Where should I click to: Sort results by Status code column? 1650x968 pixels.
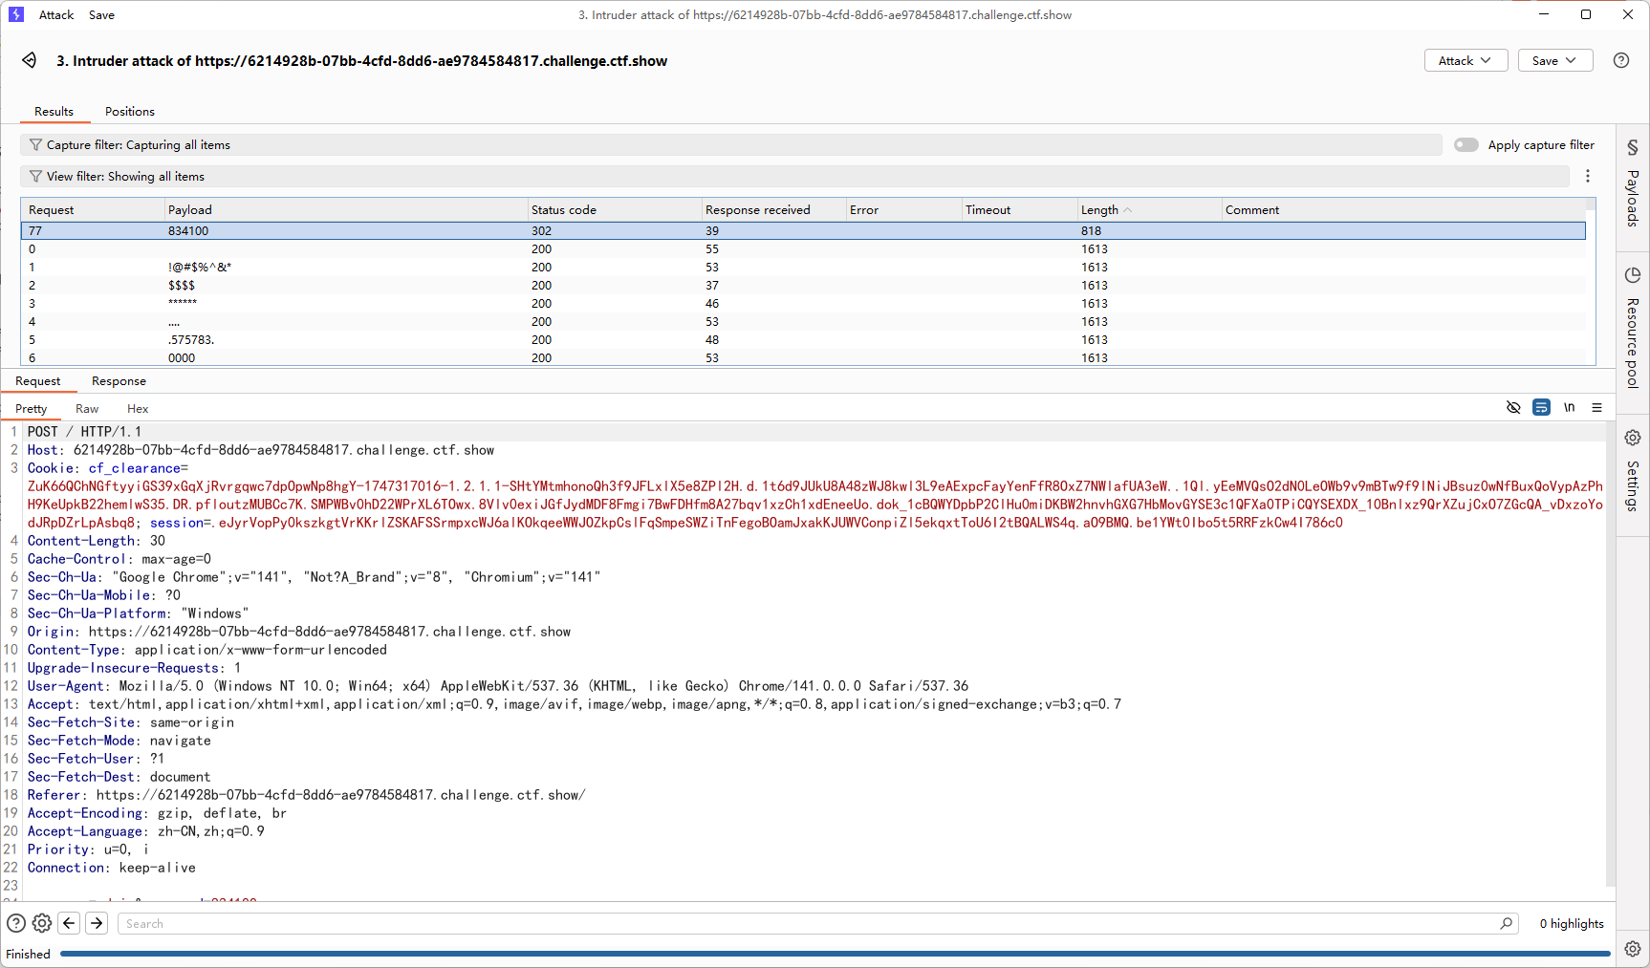564,210
